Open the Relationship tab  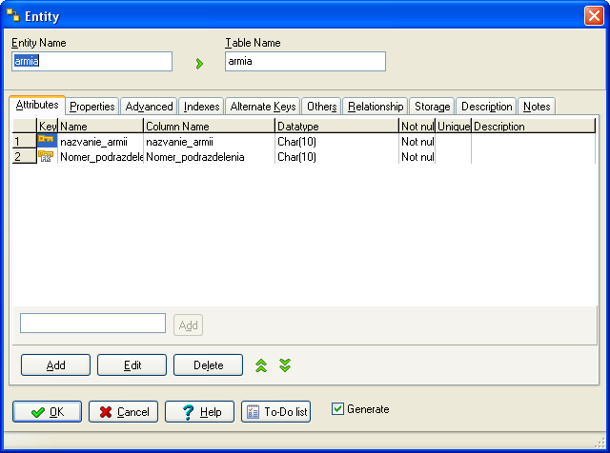click(376, 107)
